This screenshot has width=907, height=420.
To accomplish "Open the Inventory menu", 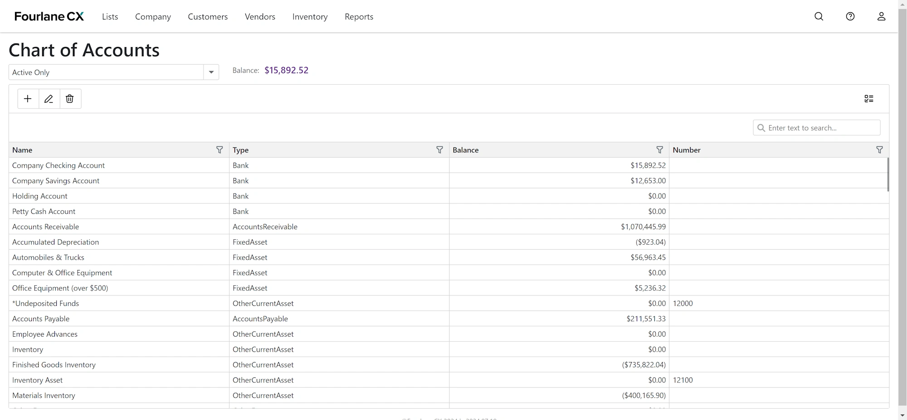I will point(310,17).
